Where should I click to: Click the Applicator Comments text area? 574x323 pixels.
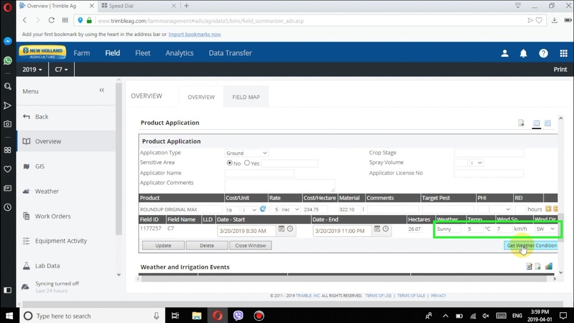[280, 186]
